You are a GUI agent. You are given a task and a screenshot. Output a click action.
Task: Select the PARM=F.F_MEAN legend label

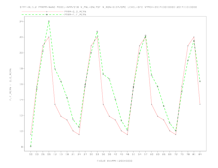coord(75,15)
